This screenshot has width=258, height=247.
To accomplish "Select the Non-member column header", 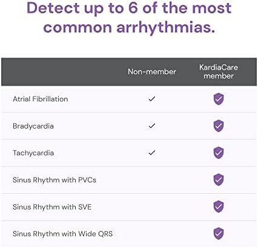I will click(152, 72).
